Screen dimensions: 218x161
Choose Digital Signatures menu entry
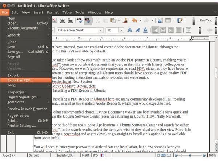point(26,97)
